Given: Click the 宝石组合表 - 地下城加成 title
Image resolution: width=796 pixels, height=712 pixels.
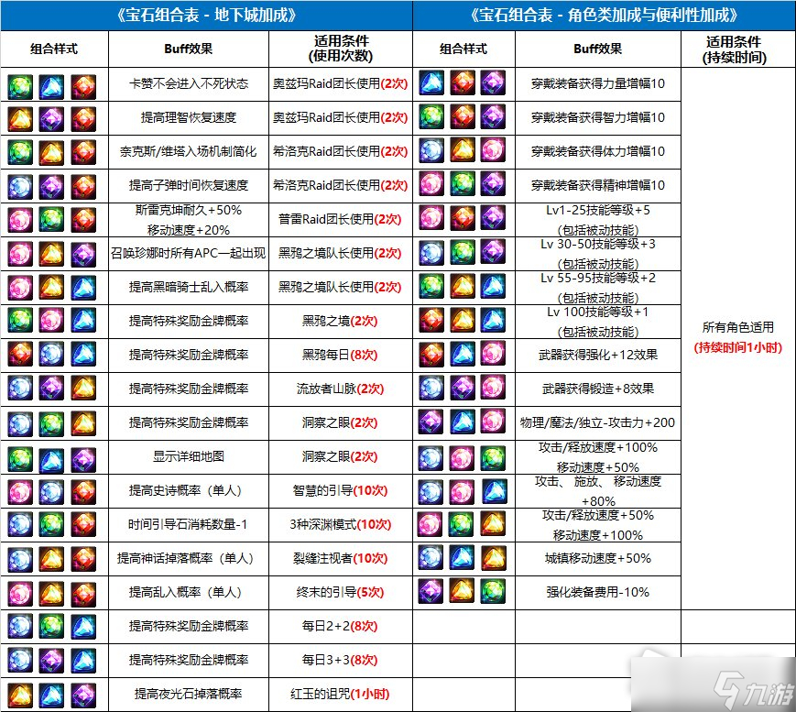Looking at the screenshot, I should (x=206, y=15).
